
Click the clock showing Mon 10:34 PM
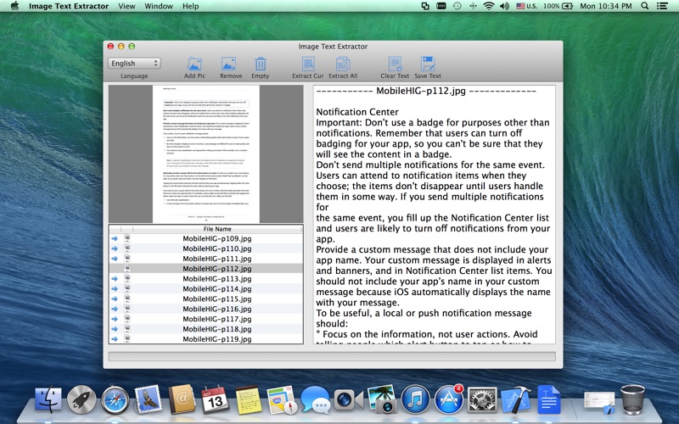point(606,6)
